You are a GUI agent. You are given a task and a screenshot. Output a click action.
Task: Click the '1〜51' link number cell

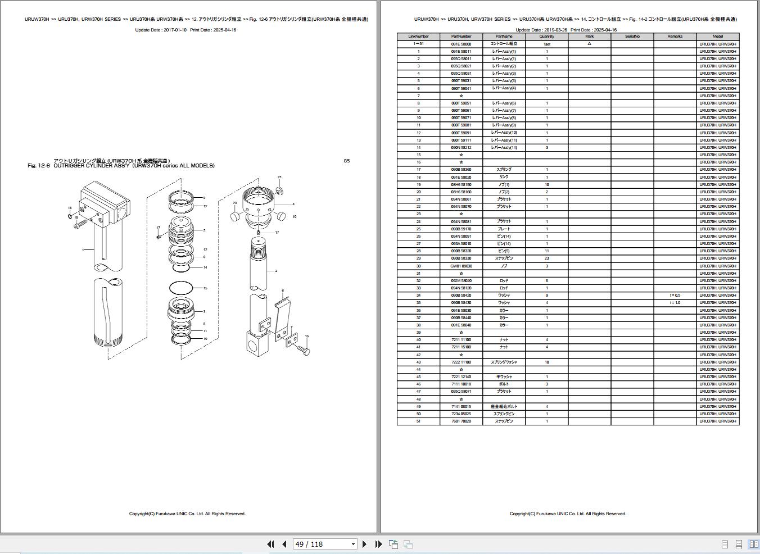tap(418, 44)
